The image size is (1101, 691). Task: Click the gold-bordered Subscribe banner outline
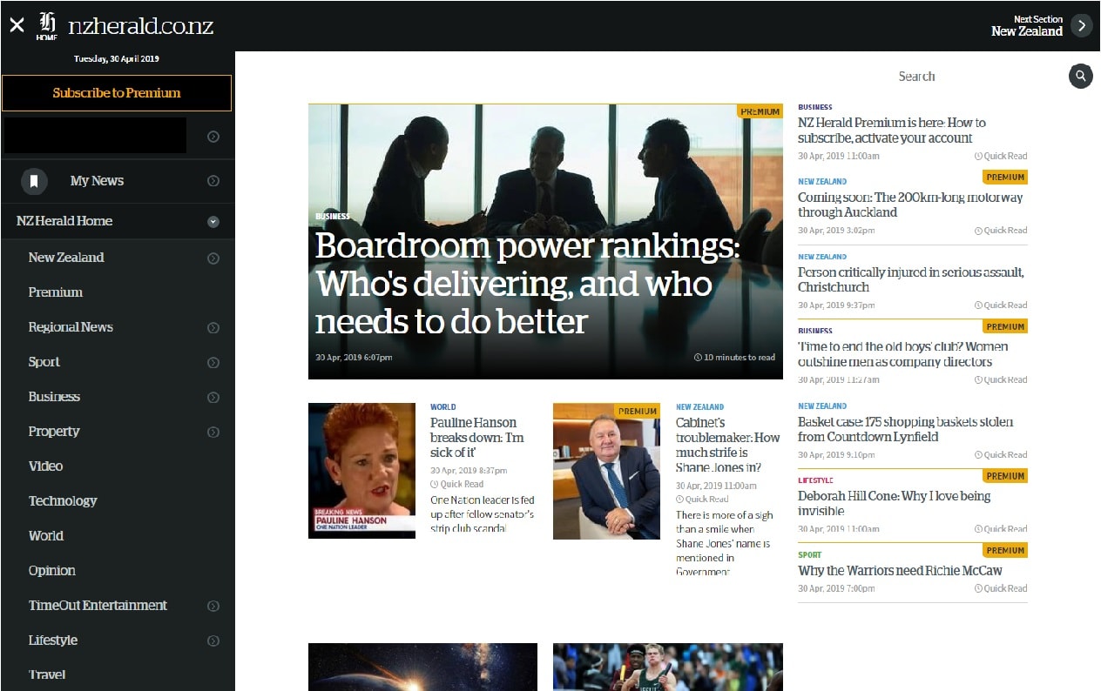pyautogui.click(x=118, y=93)
